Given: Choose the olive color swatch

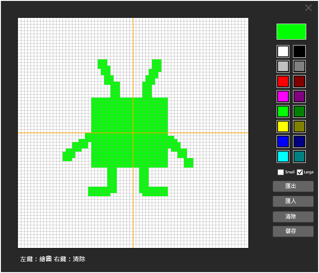Looking at the screenshot, I should coord(299,126).
